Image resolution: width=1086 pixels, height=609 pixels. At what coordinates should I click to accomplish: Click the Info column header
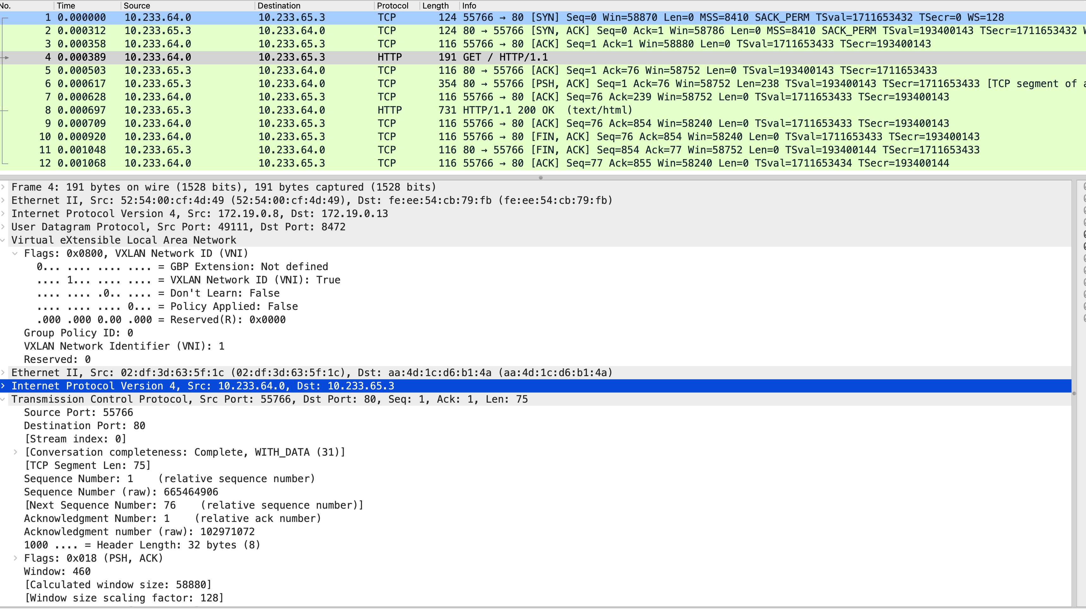469,5
